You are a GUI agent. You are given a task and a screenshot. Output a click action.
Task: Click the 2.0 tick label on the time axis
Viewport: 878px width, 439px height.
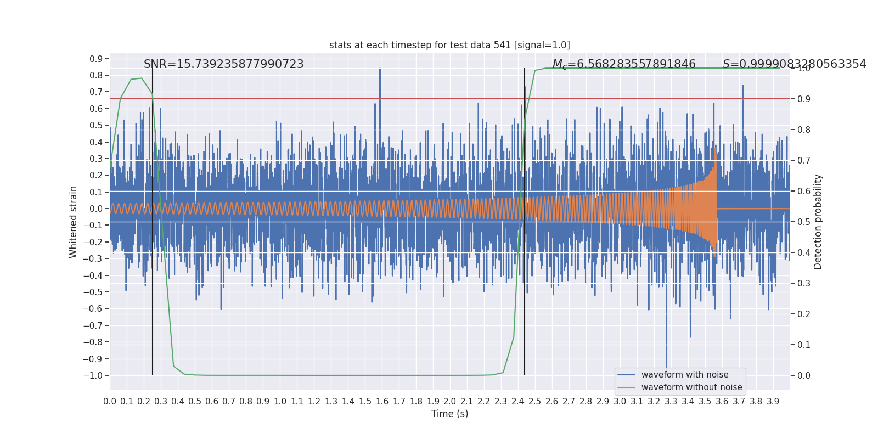point(449,402)
